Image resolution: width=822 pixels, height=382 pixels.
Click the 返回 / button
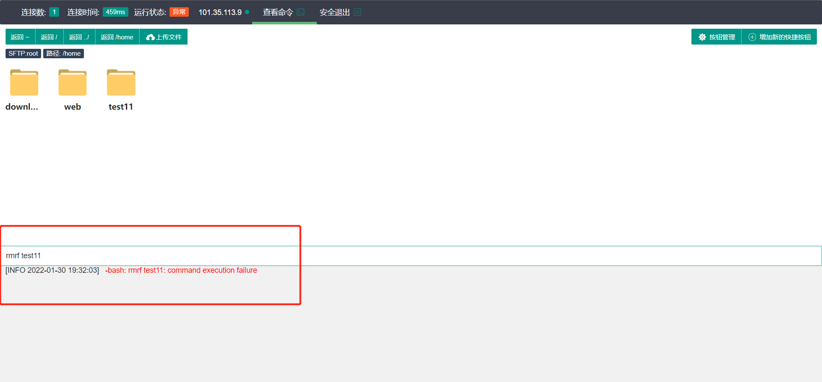pyautogui.click(x=49, y=37)
